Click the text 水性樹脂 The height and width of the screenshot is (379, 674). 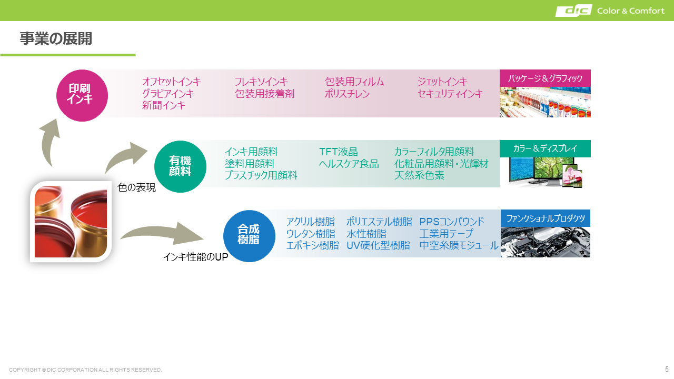[366, 234]
